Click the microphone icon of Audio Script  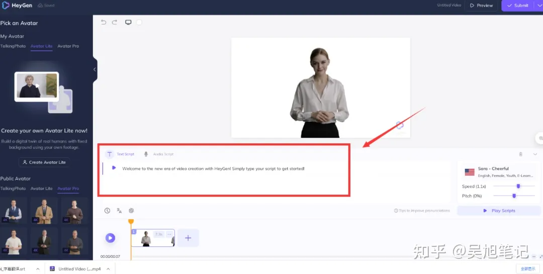click(146, 154)
